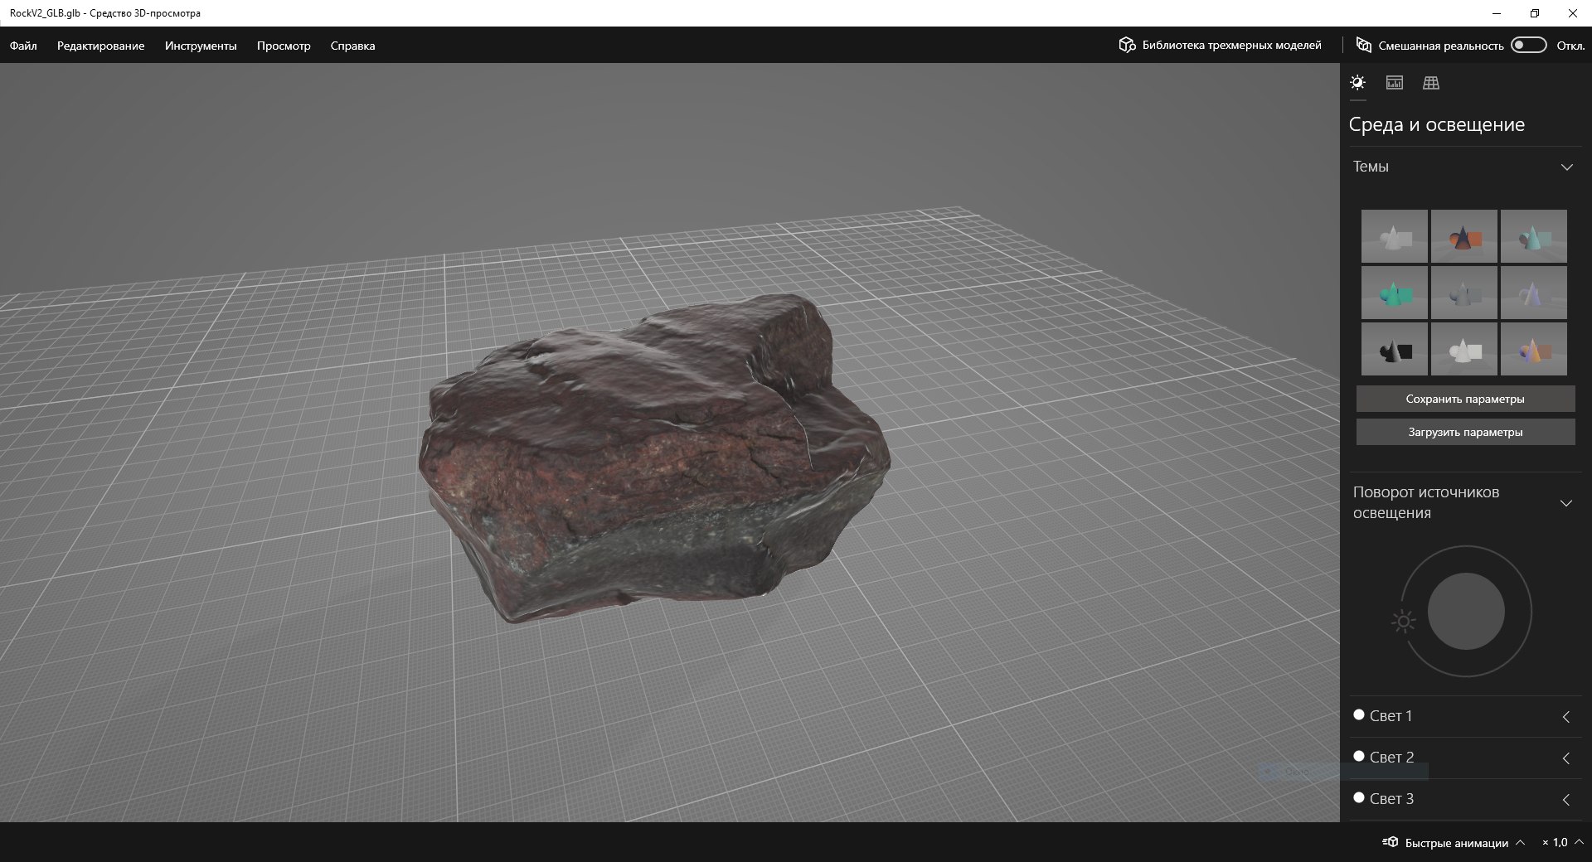Click the quick animations icon
The width and height of the screenshot is (1592, 862).
1391,842
